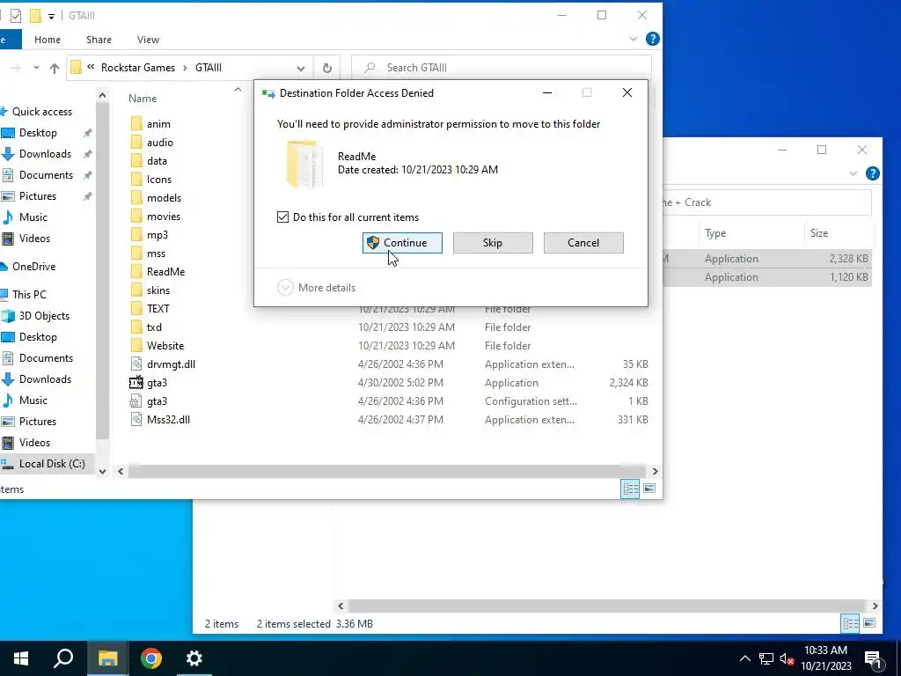Open OneDrive in navigation pane
This screenshot has width=901, height=676.
34,267
